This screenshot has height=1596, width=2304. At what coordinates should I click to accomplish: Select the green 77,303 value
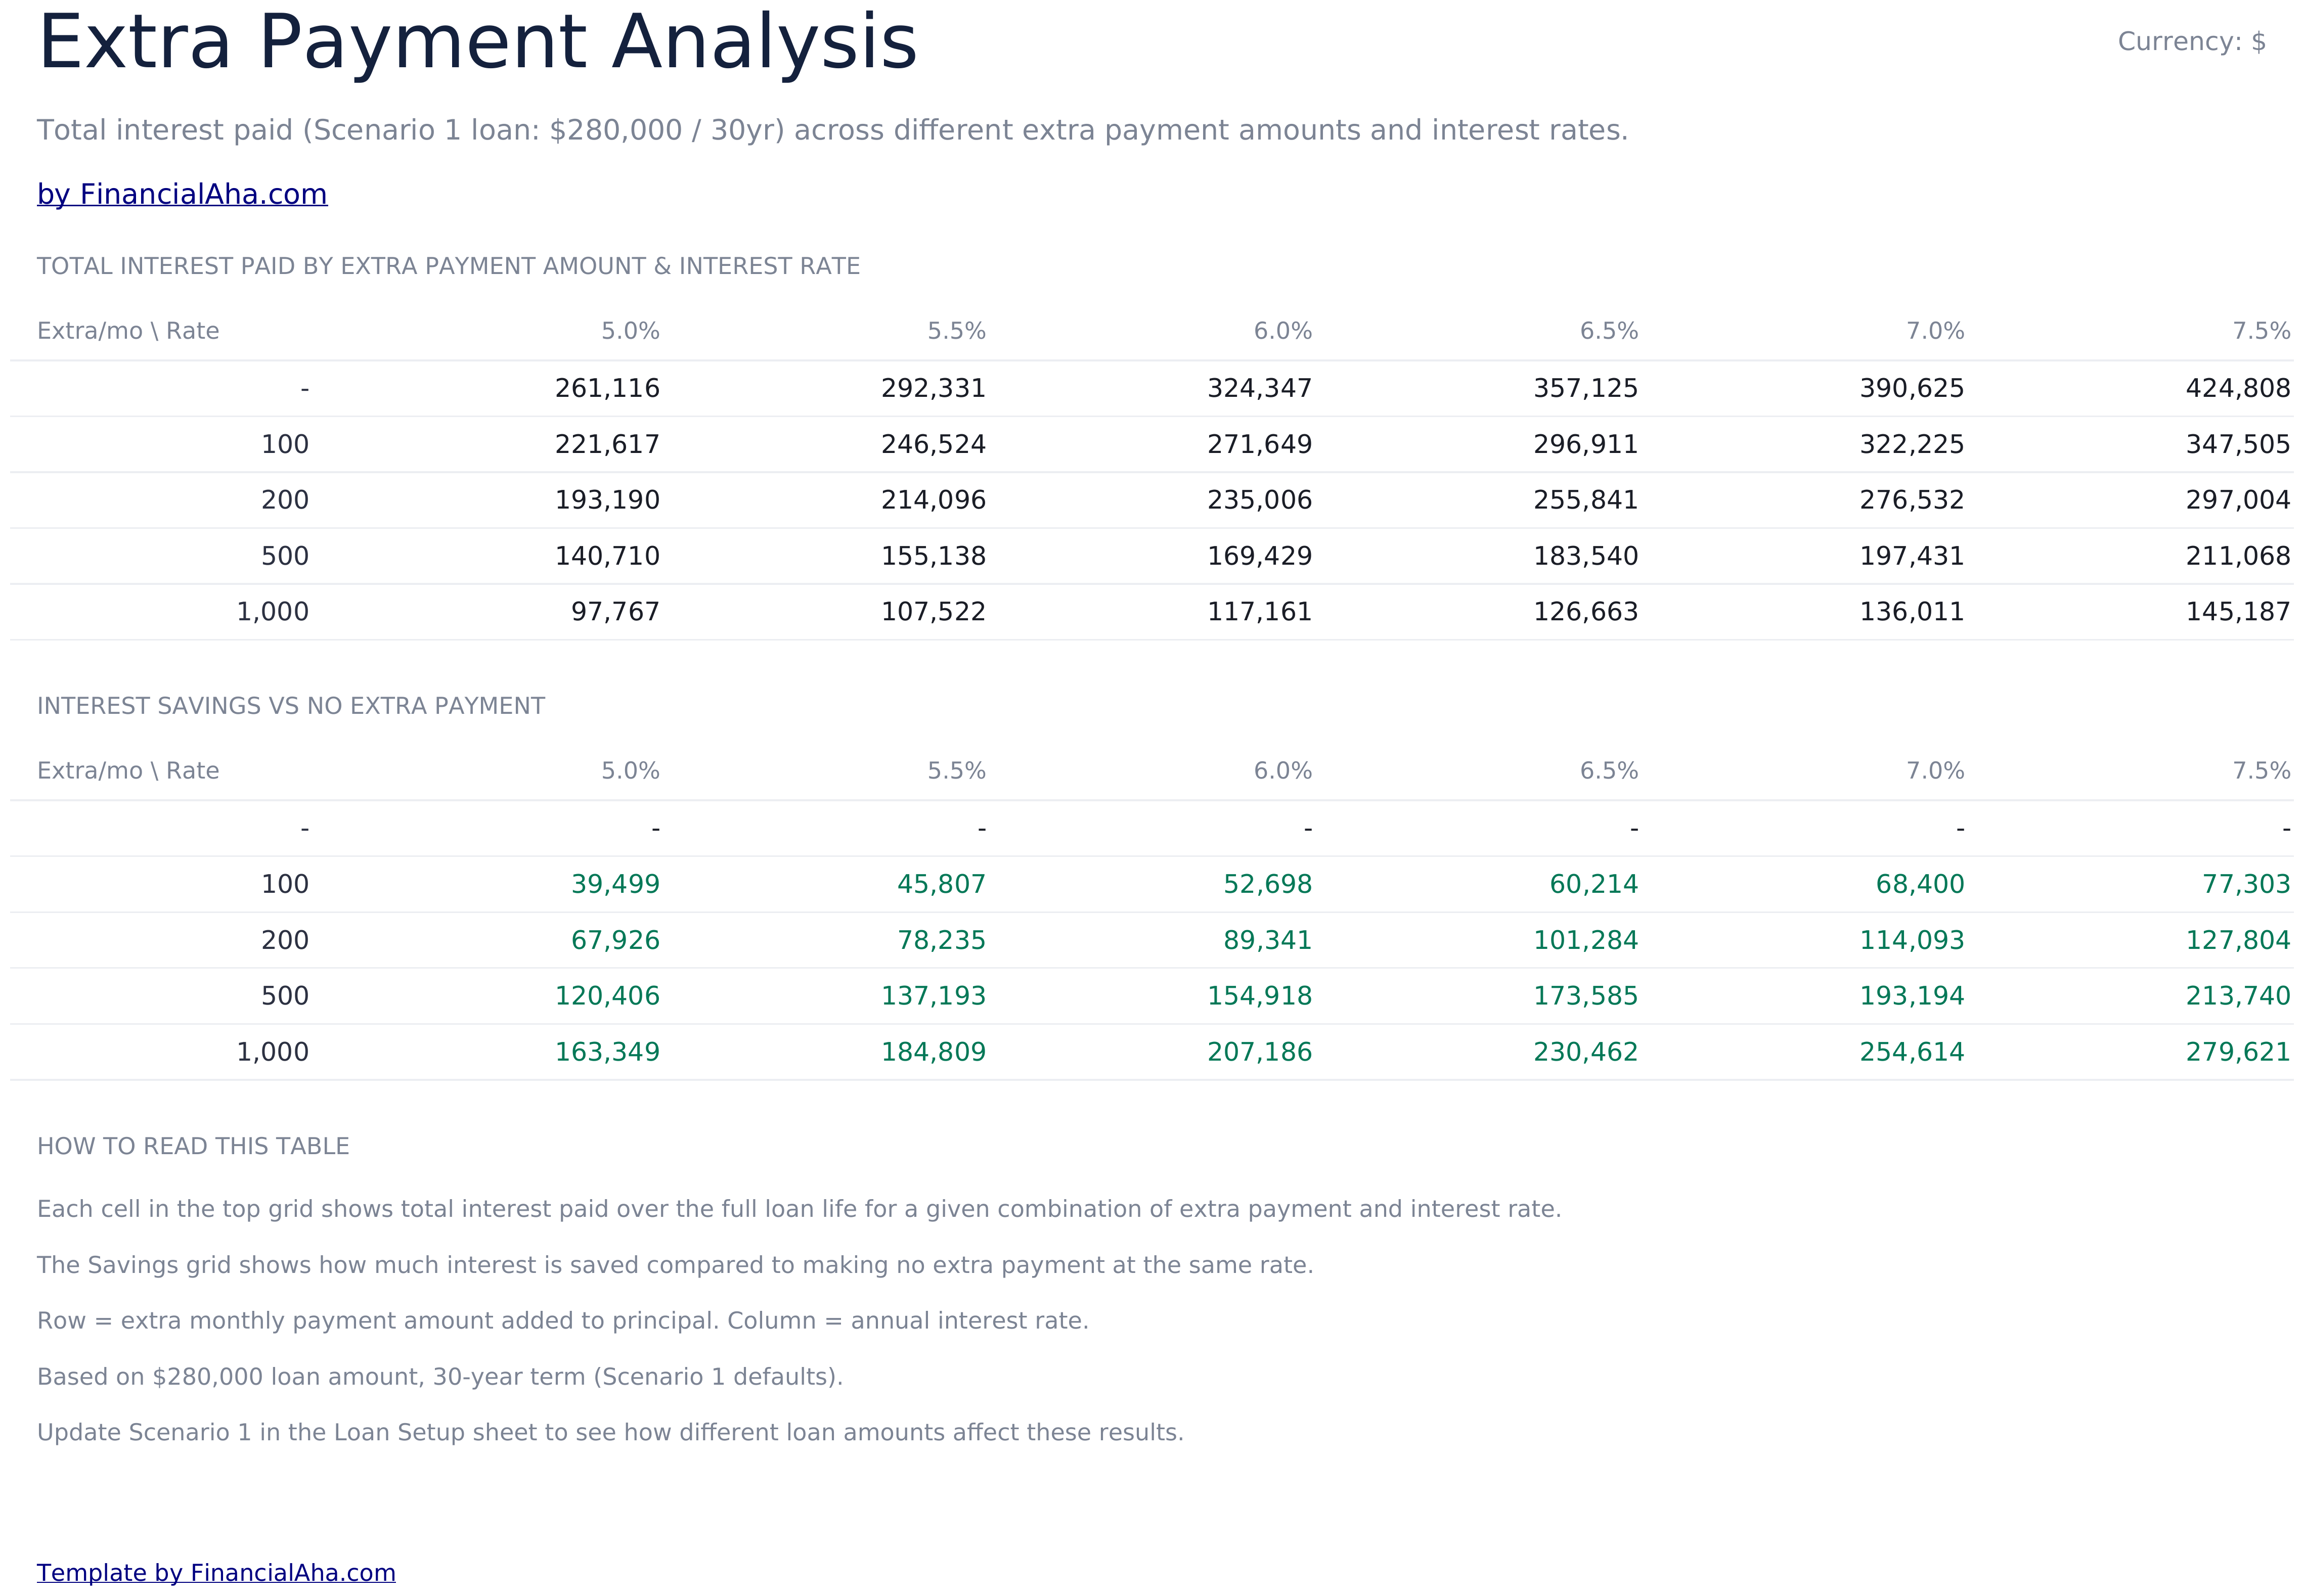pos(2246,884)
